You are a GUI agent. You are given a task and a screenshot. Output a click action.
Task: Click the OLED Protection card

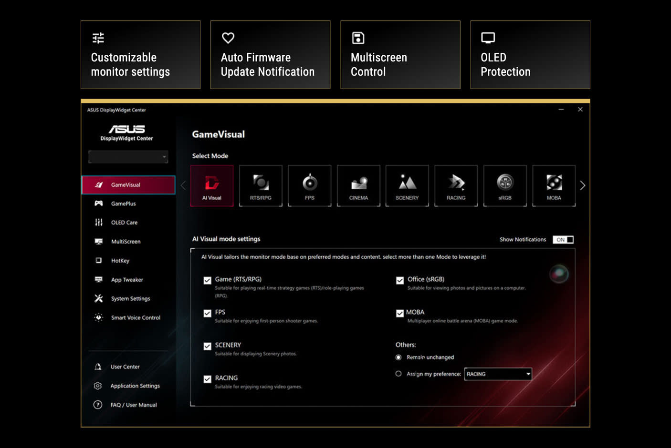(x=530, y=55)
